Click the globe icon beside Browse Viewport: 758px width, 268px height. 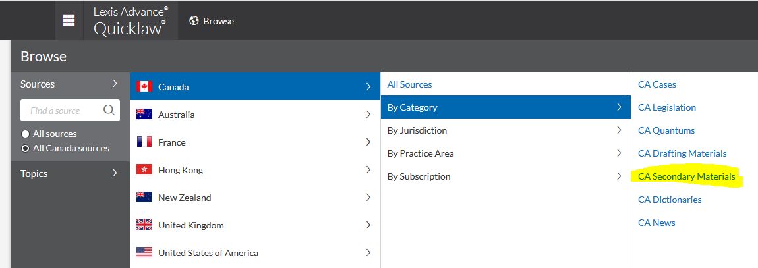point(194,21)
